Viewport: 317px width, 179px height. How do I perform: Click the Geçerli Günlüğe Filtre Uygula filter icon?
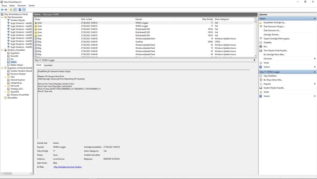[x=261, y=38]
